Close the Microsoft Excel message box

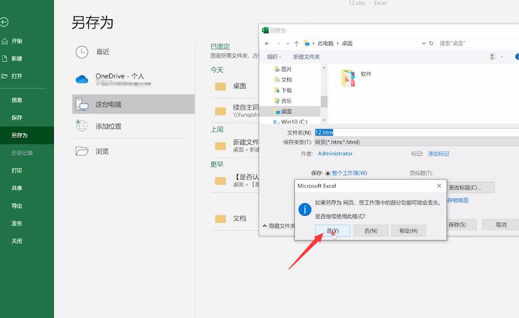click(x=439, y=186)
